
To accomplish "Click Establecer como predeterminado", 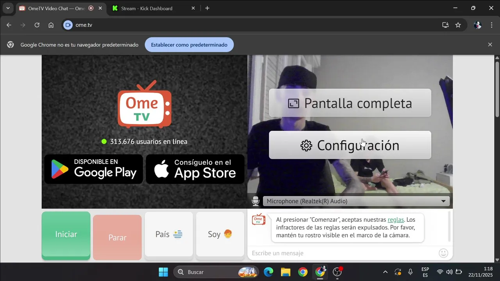I will point(189,45).
